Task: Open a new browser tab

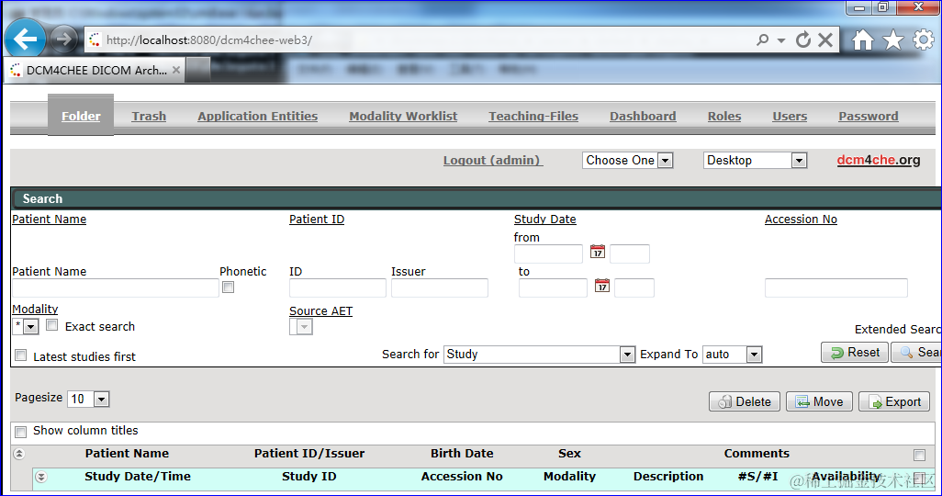Action: point(197,70)
